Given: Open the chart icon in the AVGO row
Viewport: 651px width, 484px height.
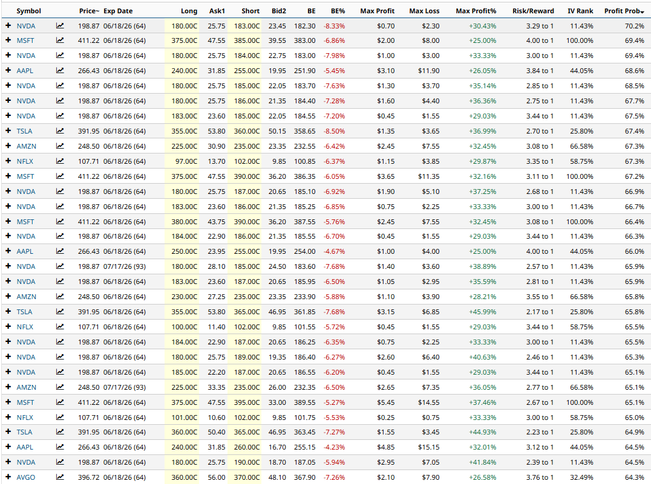Looking at the screenshot, I should (x=60, y=477).
